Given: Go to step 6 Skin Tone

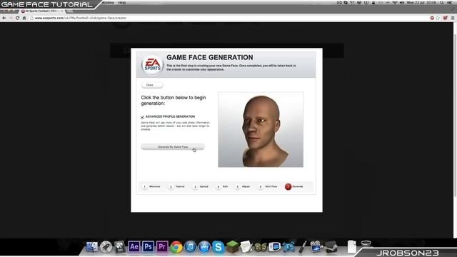Looking at the screenshot, I should click(x=268, y=186).
